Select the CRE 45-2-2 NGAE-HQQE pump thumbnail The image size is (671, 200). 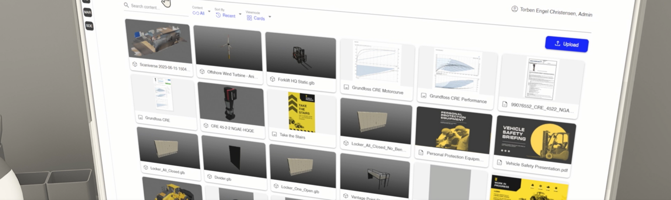click(231, 102)
